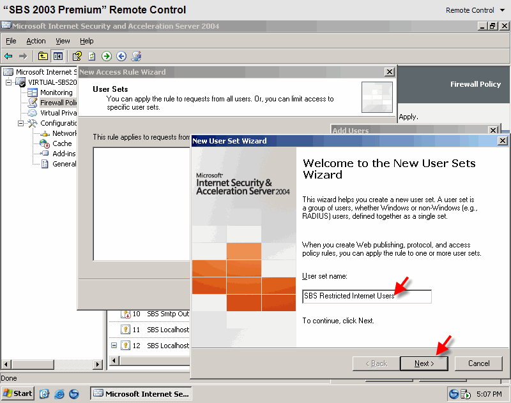Click the Microsoft Internet Security root node
The width and height of the screenshot is (511, 403).
(x=46, y=72)
